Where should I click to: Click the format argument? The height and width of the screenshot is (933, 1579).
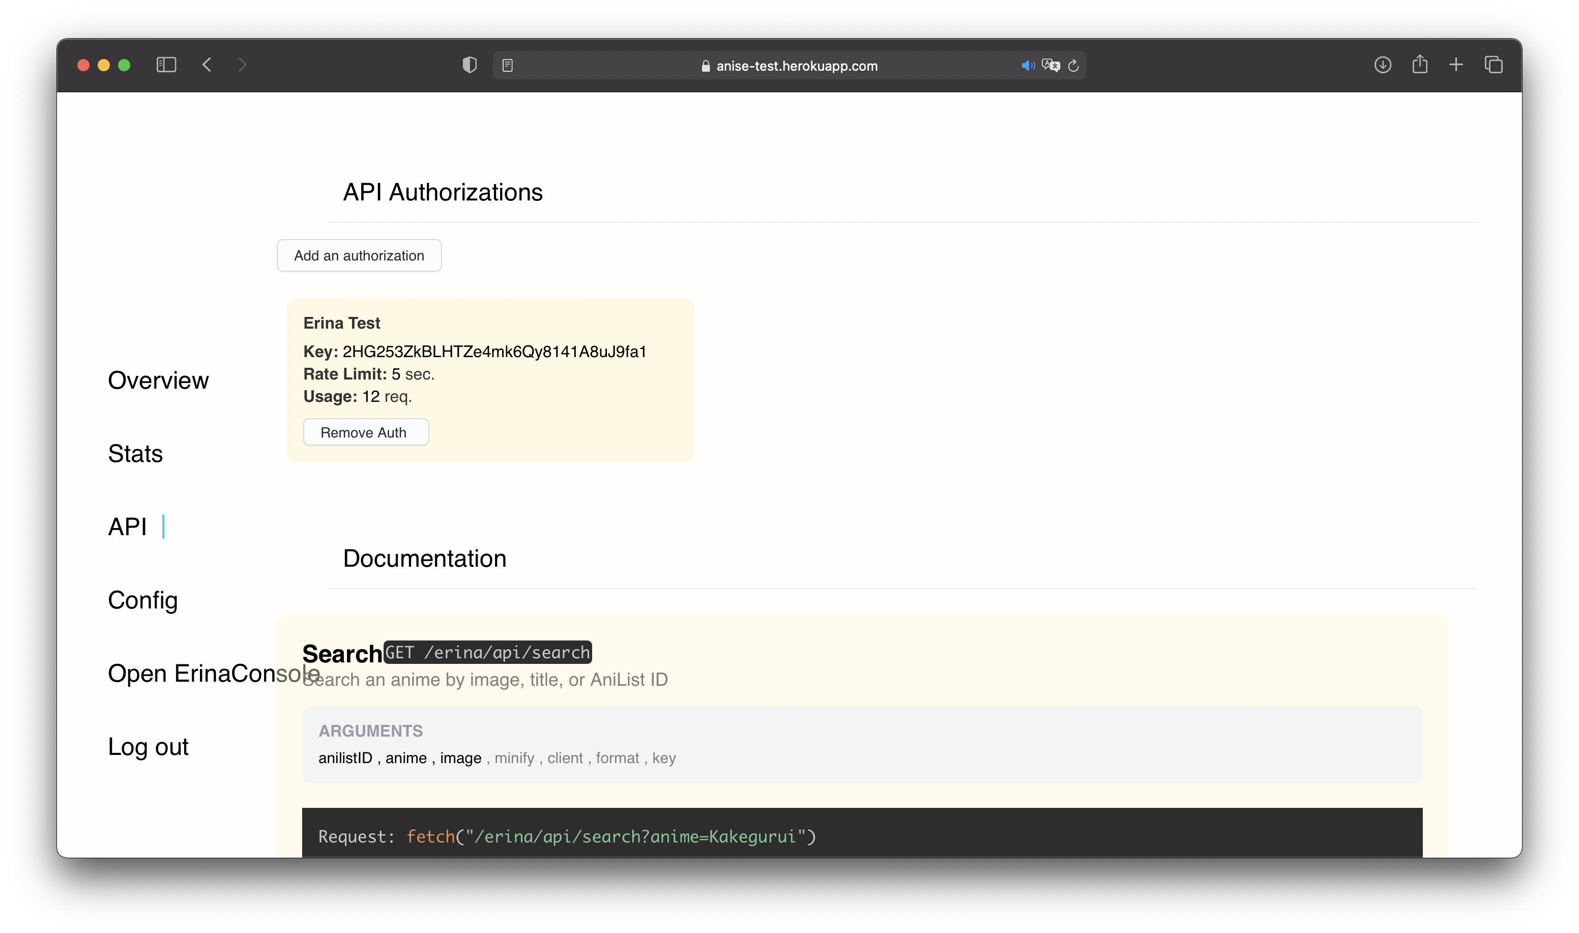tap(617, 758)
